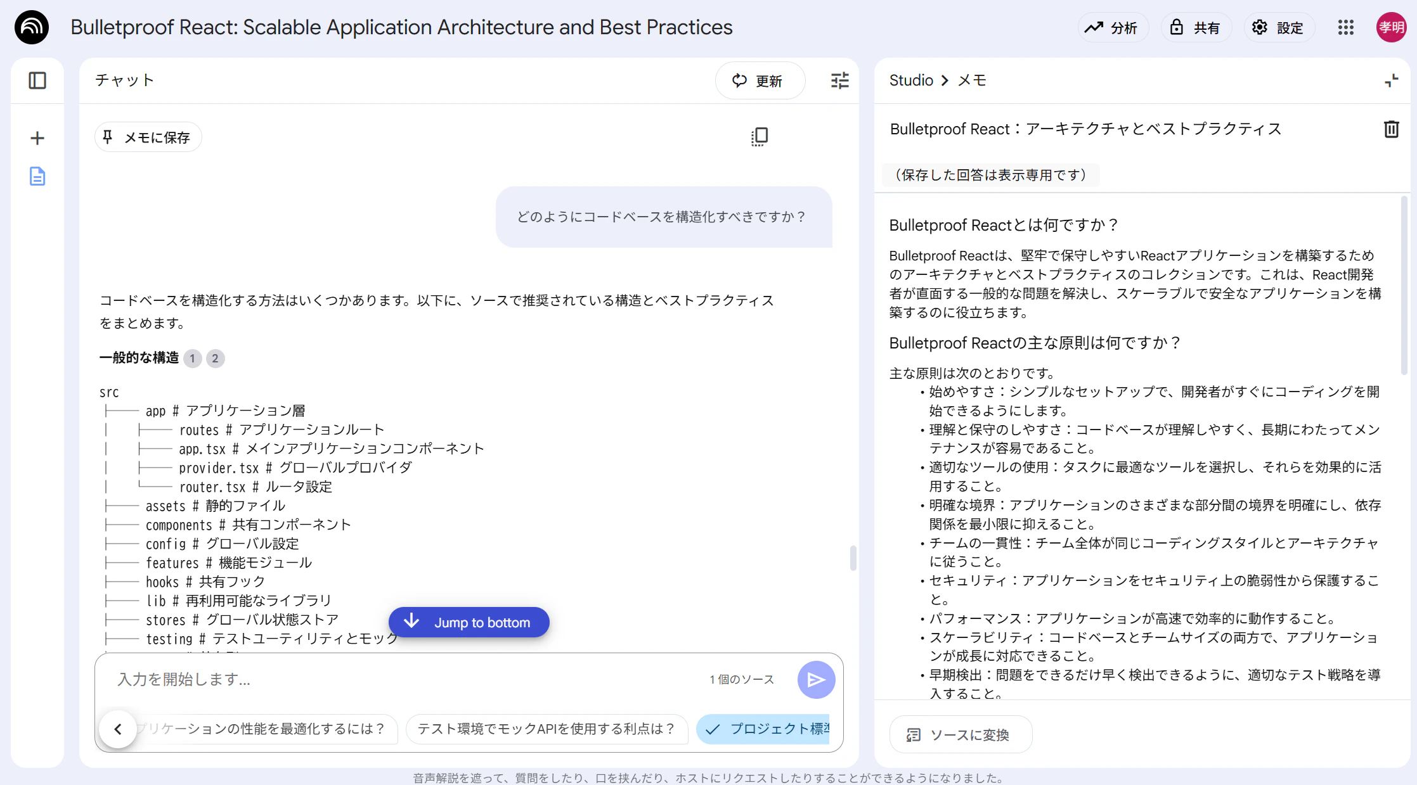Image resolution: width=1417 pixels, height=785 pixels.
Task: Click the 'hooks # 共有フック' line
Action: [205, 582]
